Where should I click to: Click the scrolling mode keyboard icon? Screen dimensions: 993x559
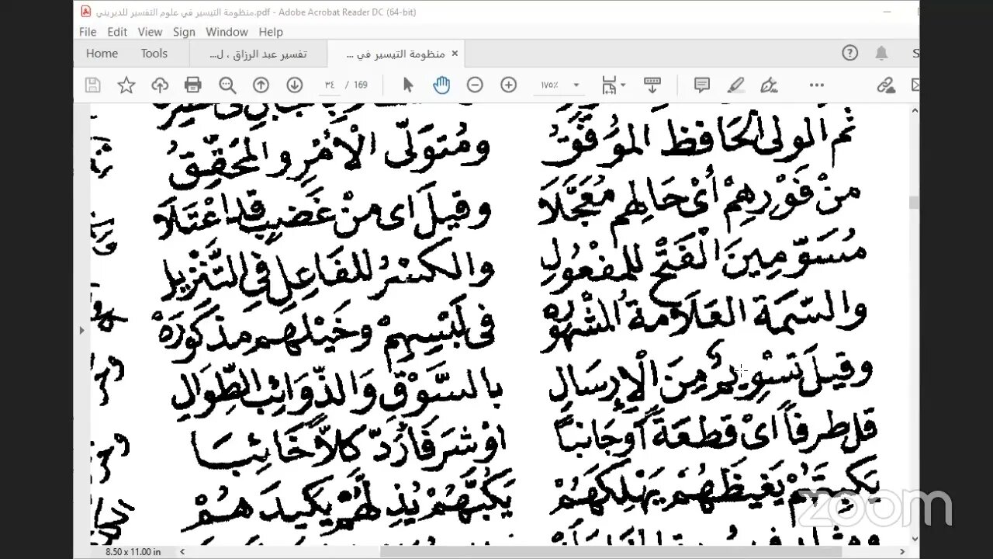pyautogui.click(x=652, y=85)
